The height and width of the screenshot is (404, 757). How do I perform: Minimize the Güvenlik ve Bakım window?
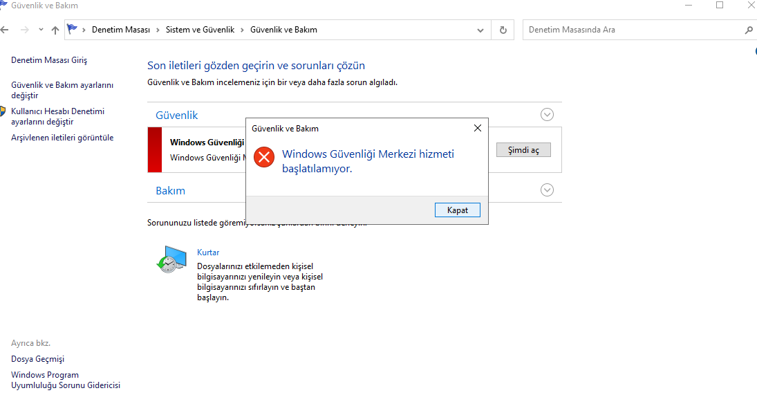point(689,6)
